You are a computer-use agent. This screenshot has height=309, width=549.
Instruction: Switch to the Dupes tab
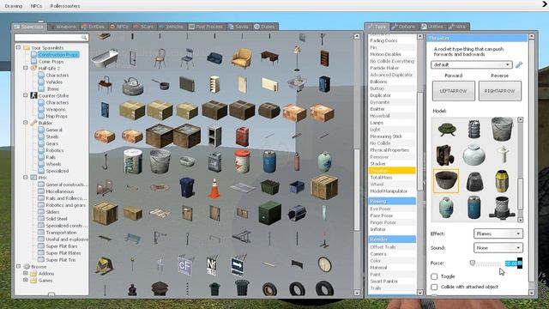pos(264,27)
